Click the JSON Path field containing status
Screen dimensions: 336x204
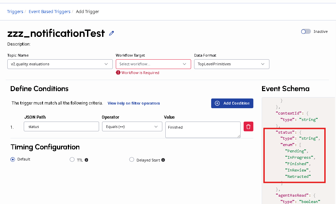click(61, 127)
